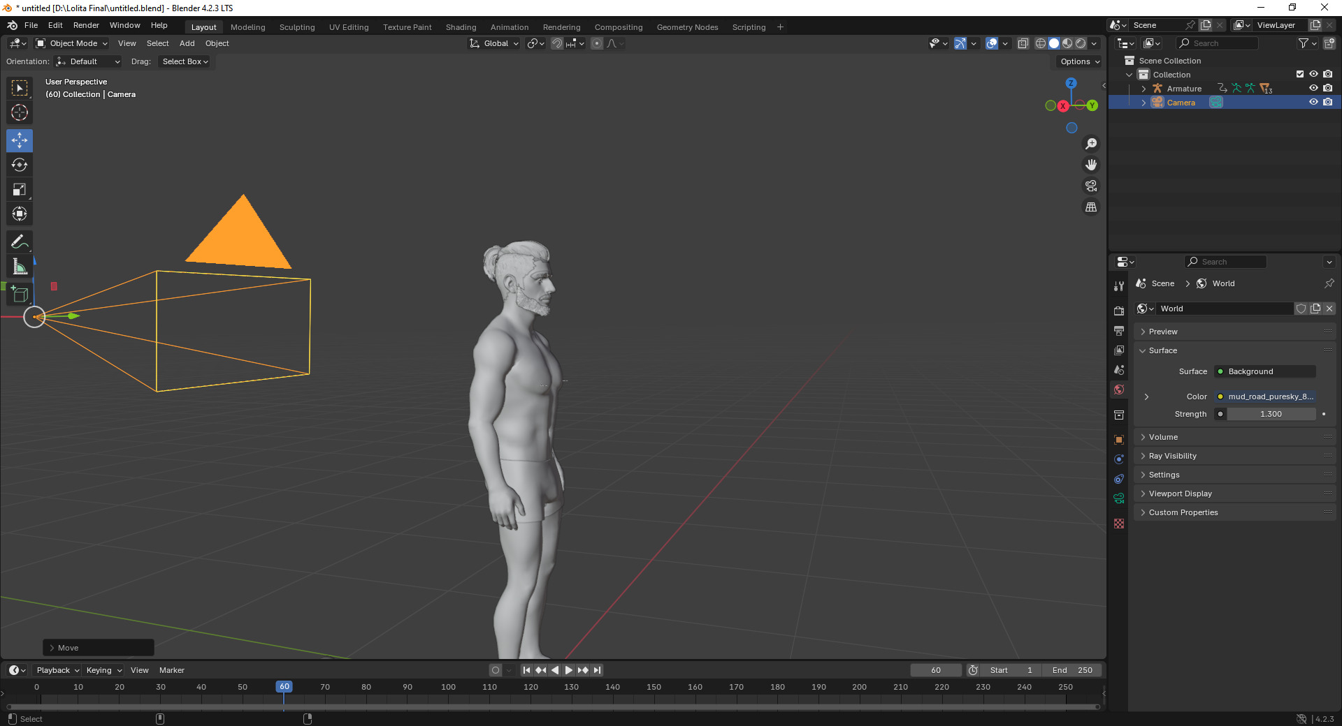The height and width of the screenshot is (726, 1342).
Task: Play the animation forward
Action: pos(568,670)
